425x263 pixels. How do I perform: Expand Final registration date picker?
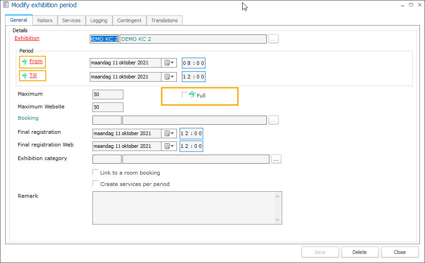(169, 133)
